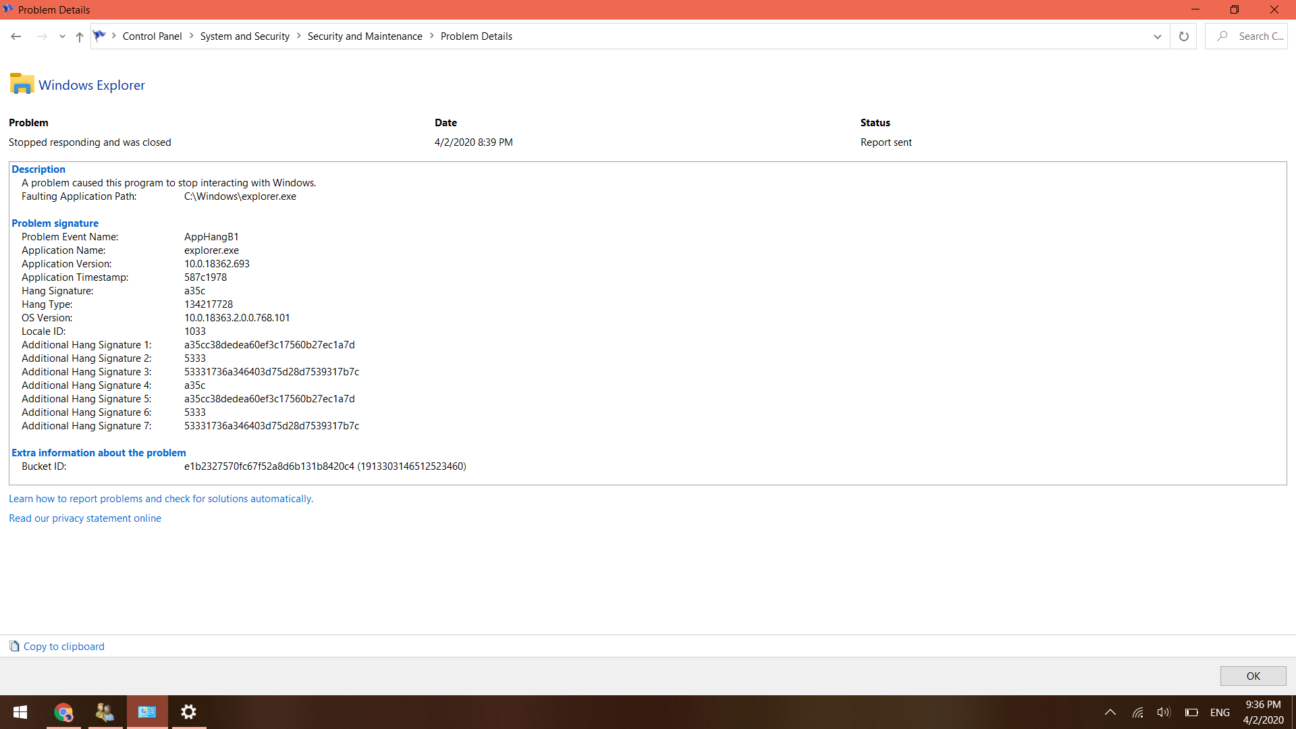Expand chevron after Control Panel breadcrumb
This screenshot has height=729, width=1296.
(192, 36)
